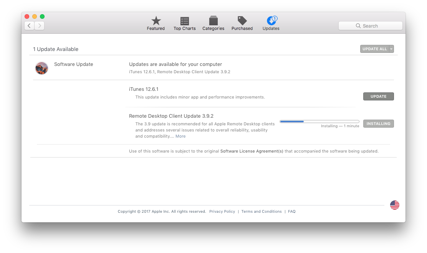Open the Categories tab
This screenshot has width=427, height=253.
213,23
